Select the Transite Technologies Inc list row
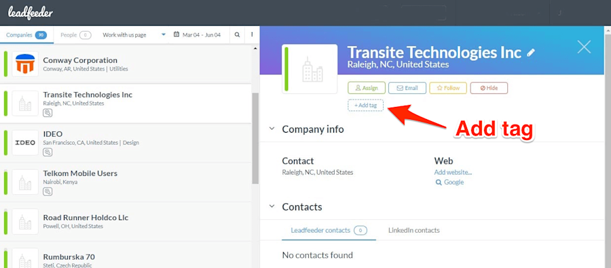 pos(126,104)
